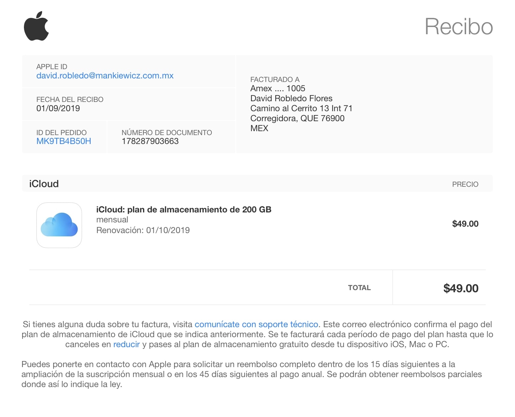515x417 pixels.
Task: Click the 'reducir' link
Action: (x=127, y=344)
